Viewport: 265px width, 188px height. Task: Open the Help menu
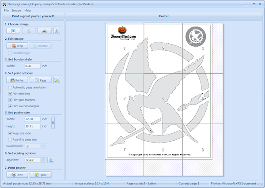[x=28, y=11]
